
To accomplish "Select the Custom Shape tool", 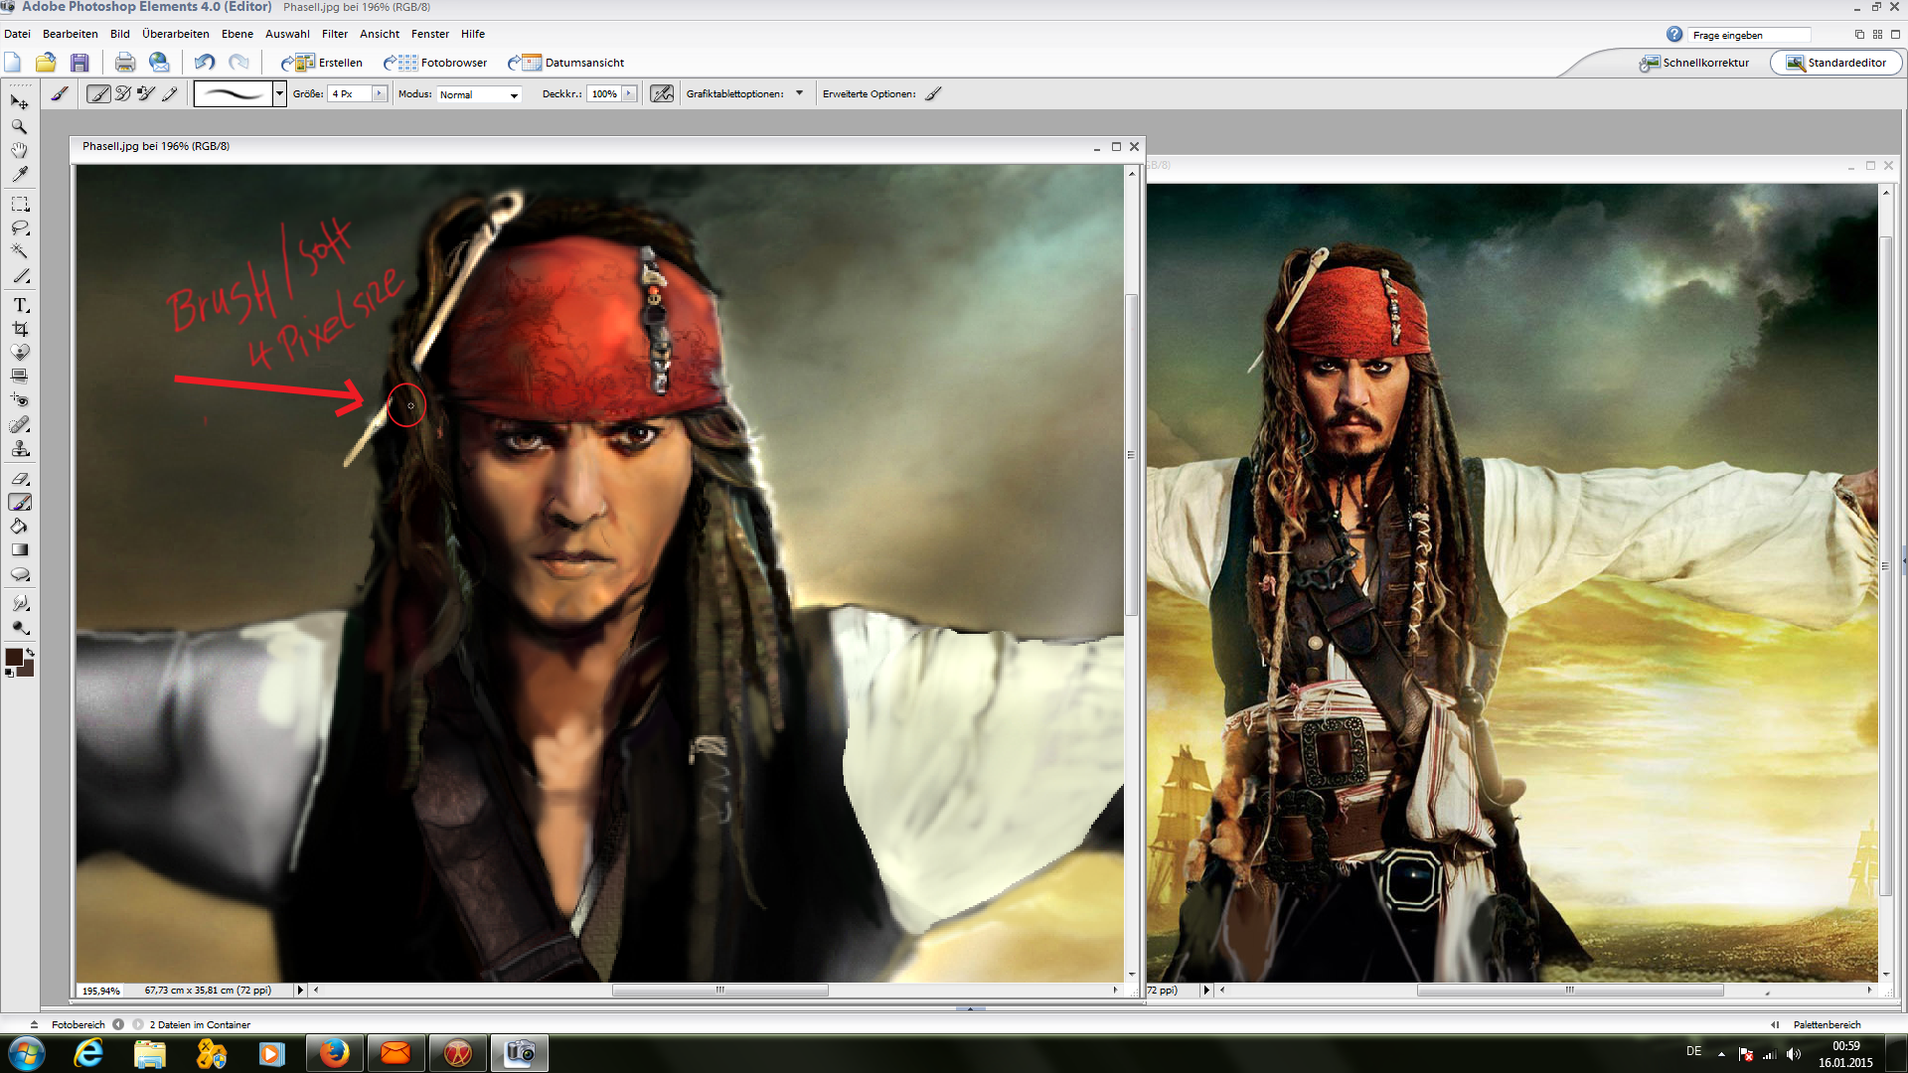I will [19, 574].
